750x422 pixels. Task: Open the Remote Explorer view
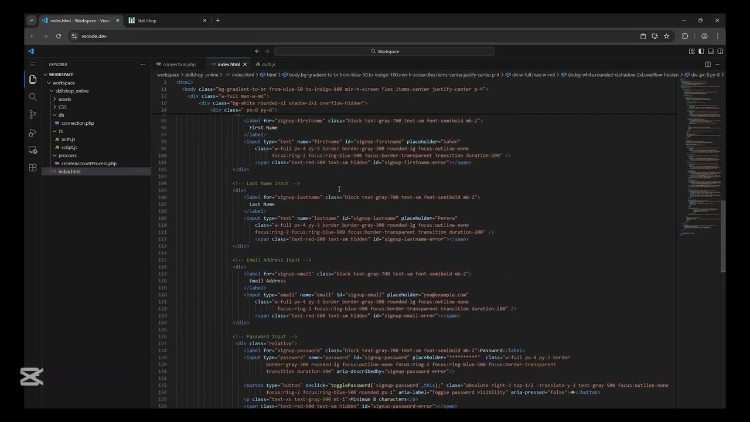tap(33, 150)
